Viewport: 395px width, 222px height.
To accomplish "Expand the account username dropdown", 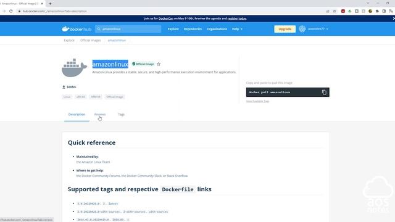I will pyautogui.click(x=318, y=29).
